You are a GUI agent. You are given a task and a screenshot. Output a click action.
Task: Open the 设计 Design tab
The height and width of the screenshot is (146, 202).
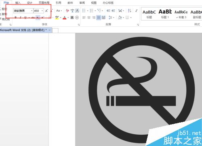[29, 3]
